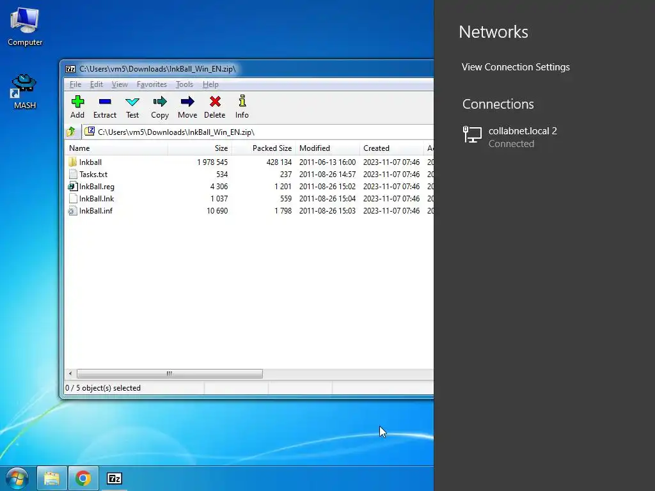Select the InkBall.lnk file icon
This screenshot has height=491, width=655.
coord(73,198)
